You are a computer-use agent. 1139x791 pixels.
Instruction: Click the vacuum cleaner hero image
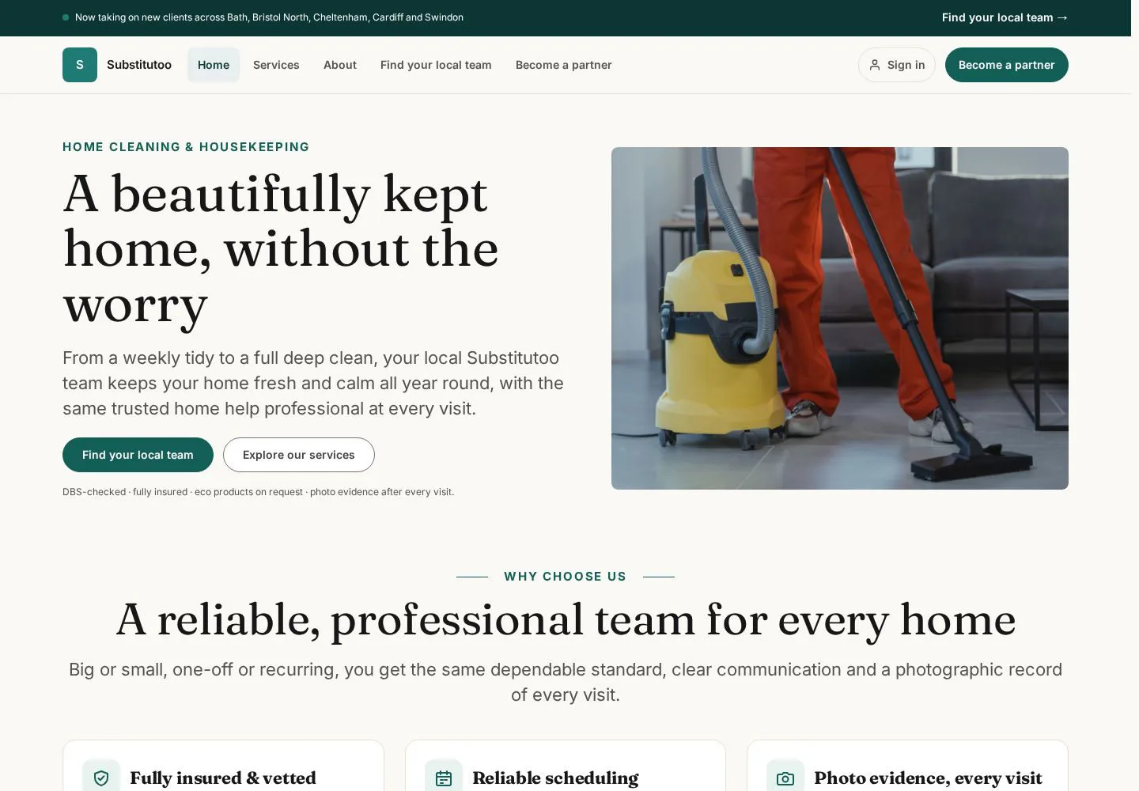tap(840, 318)
